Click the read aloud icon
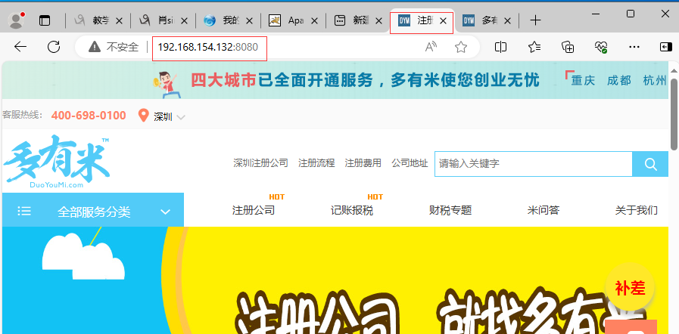 431,47
